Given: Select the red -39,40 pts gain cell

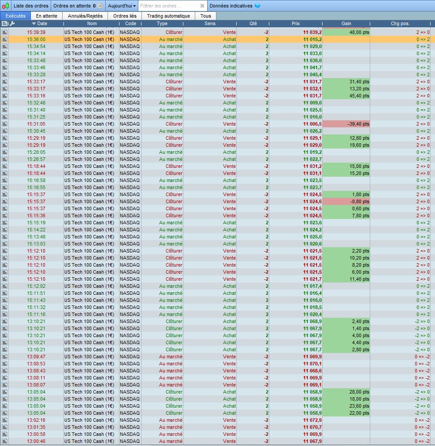Looking at the screenshot, I should [346, 124].
